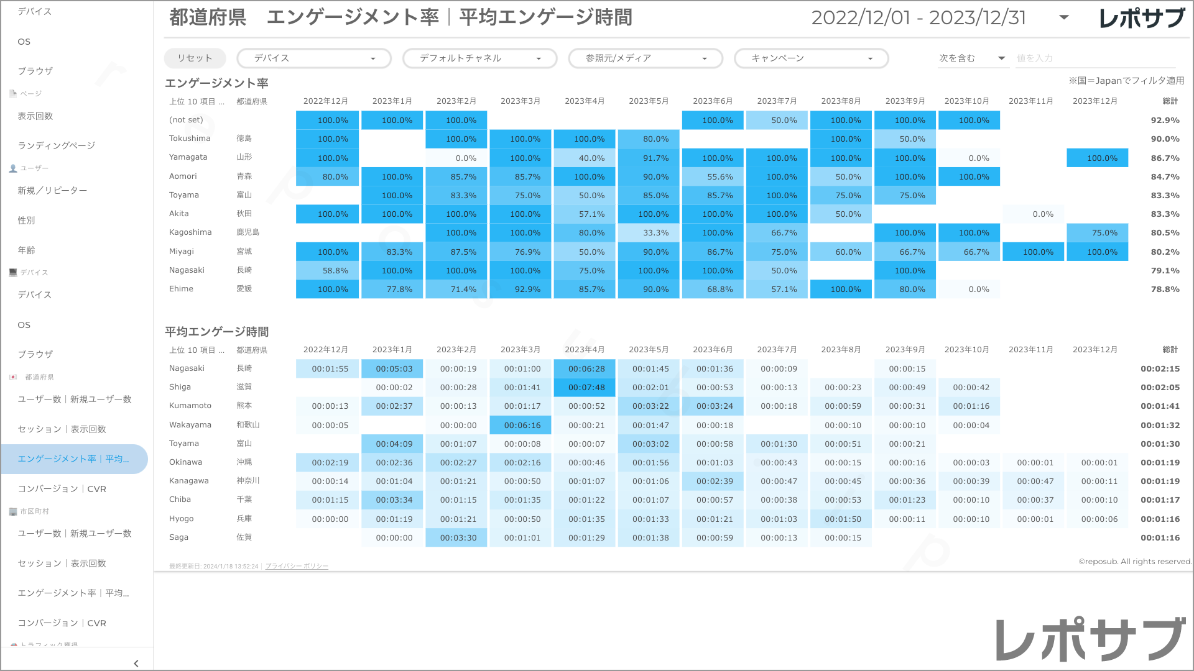Click the デバイス section monitor icon

pyautogui.click(x=12, y=272)
